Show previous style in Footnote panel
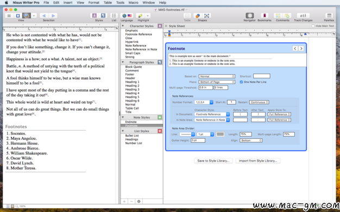The height and width of the screenshot is (212, 340). point(295,48)
